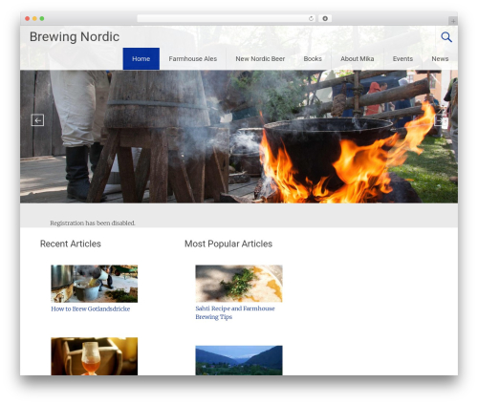The width and height of the screenshot is (478, 404).
Task: Open Sahti Recipe and Farmhouse Brewing Tips link
Action: pyautogui.click(x=235, y=312)
